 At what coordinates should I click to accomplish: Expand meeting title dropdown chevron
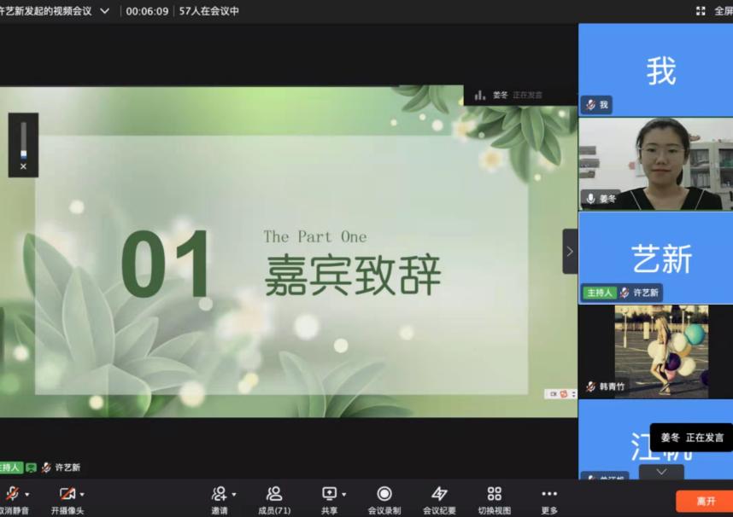coord(105,11)
